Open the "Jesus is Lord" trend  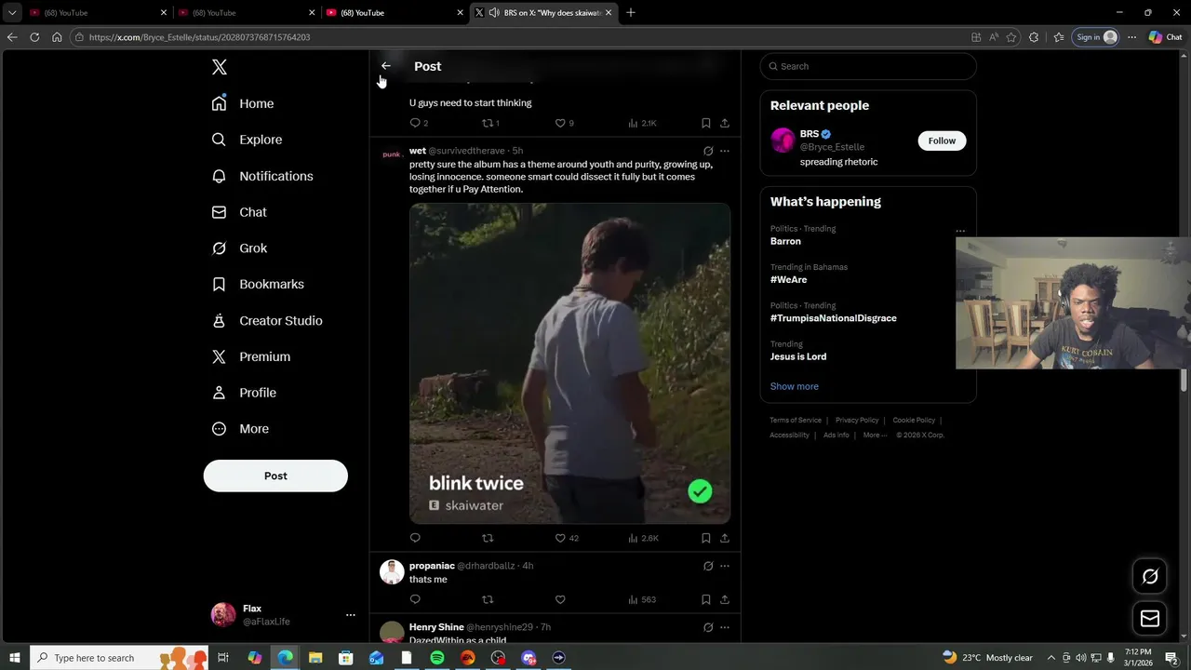pos(798,356)
